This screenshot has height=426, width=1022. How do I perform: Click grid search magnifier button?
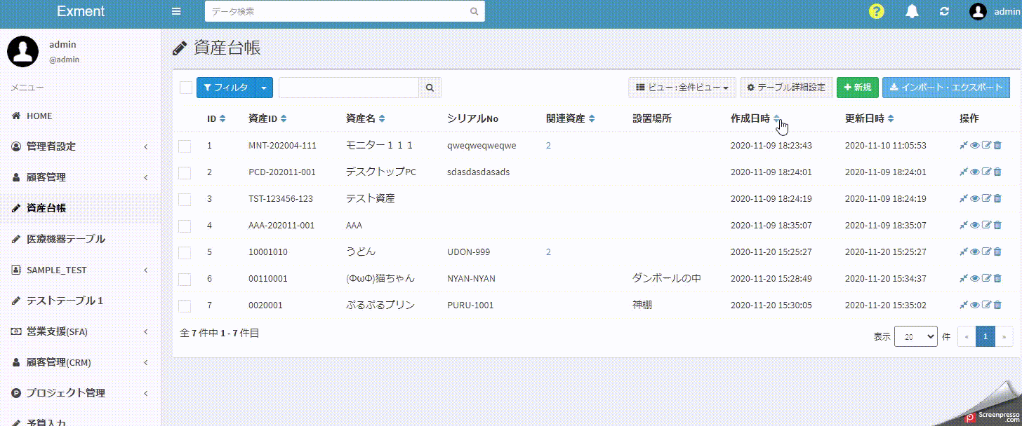pos(430,88)
